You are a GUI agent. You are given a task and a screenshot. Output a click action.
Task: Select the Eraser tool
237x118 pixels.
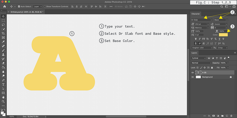3,63
